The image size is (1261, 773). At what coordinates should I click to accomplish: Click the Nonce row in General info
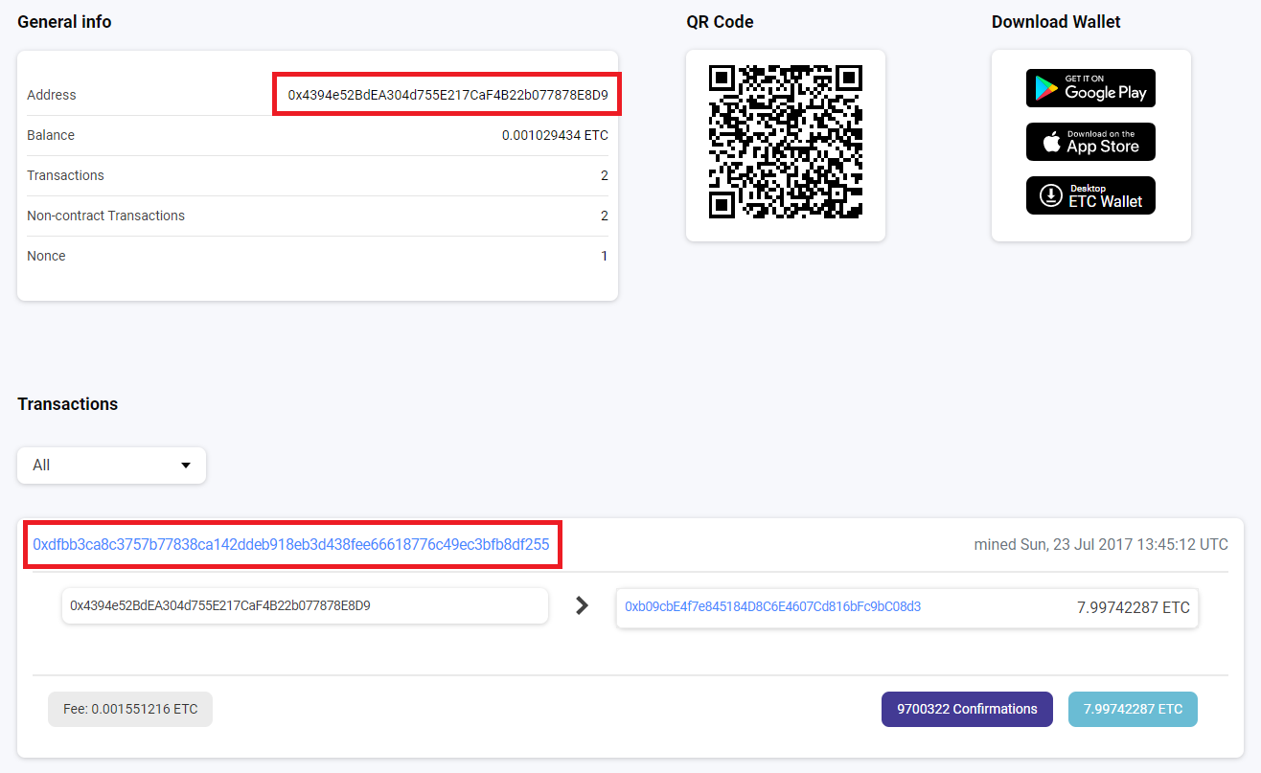(317, 256)
